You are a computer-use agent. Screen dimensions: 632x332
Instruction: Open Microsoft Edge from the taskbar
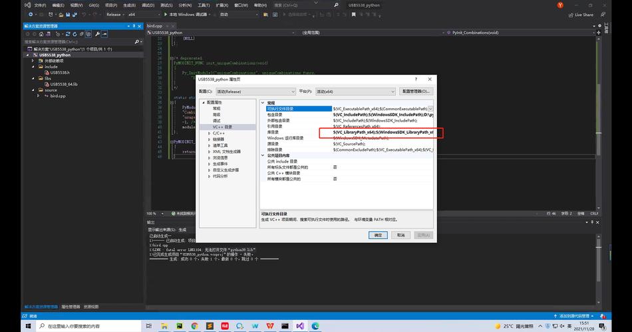tap(315, 326)
